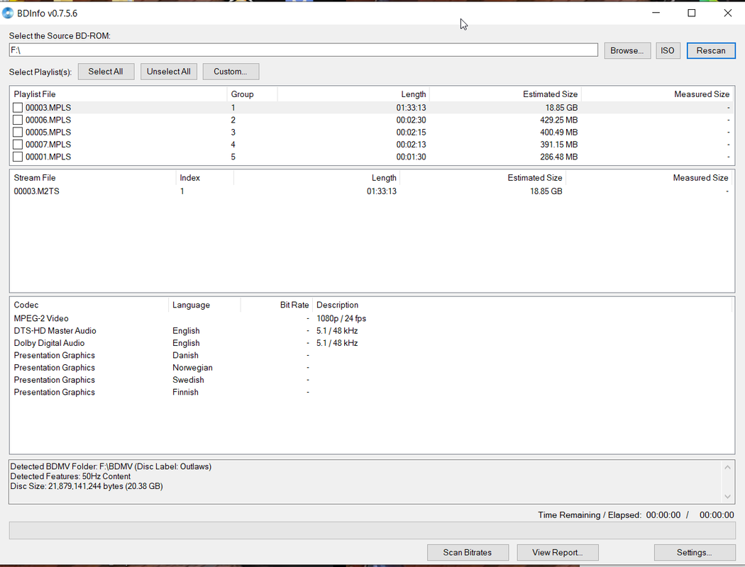The image size is (745, 567).
Task: Check the 00003.MPLS playlist checkbox
Action: click(x=18, y=108)
